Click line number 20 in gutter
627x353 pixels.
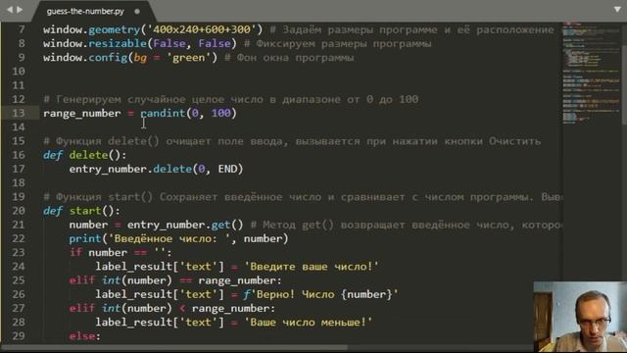coord(19,211)
